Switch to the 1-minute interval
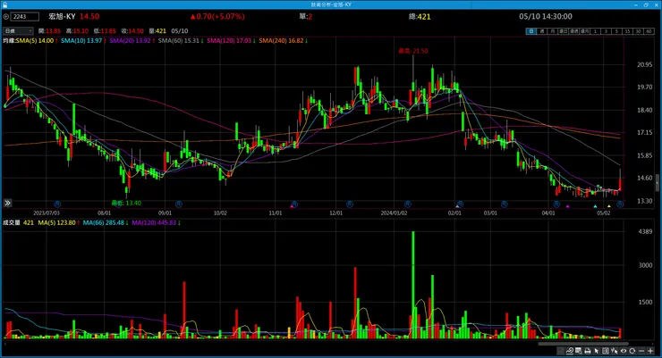 [x=595, y=31]
